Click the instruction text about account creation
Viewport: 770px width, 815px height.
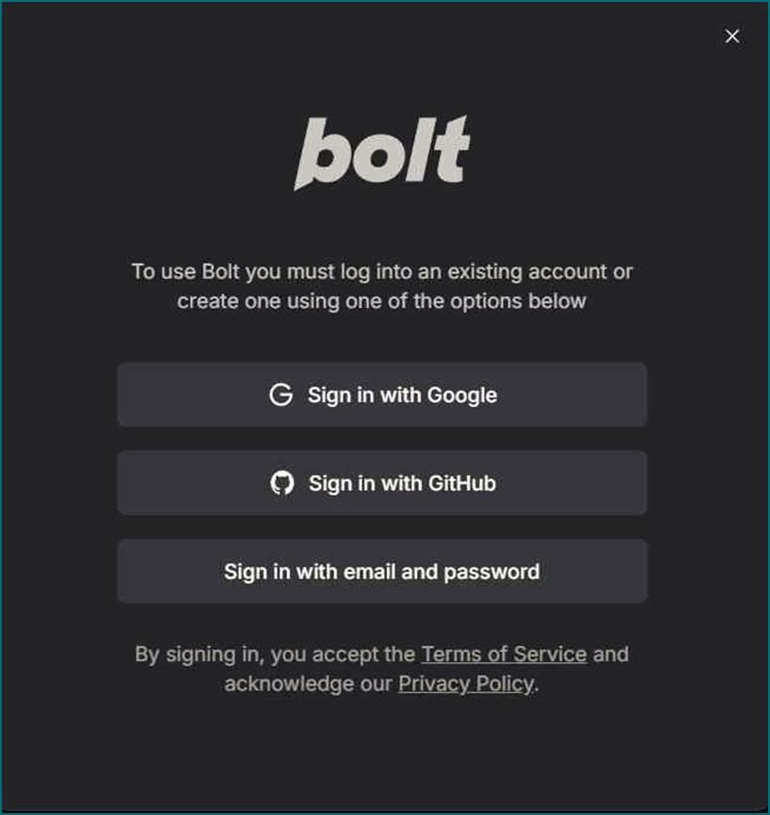382,285
